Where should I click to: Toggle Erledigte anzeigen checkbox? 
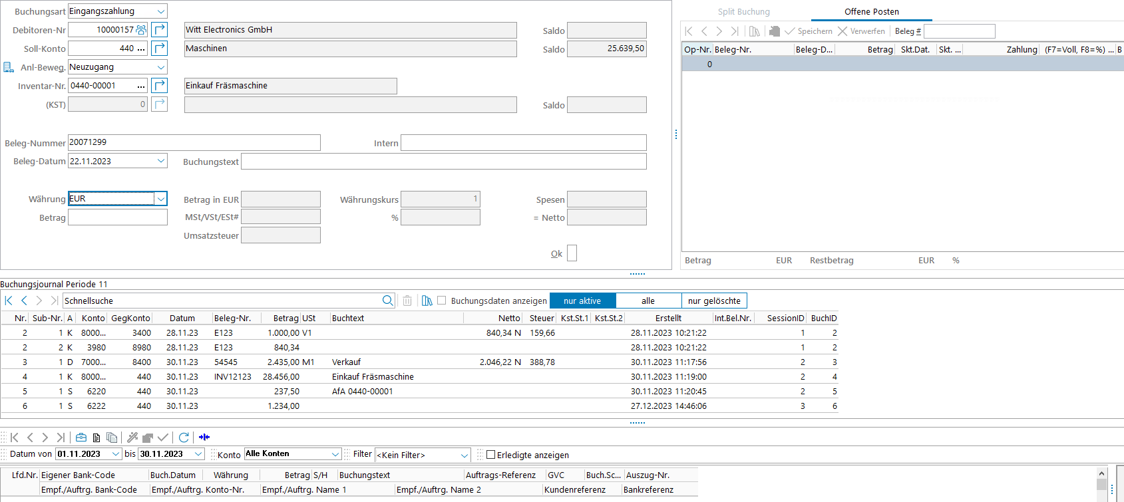coord(491,455)
